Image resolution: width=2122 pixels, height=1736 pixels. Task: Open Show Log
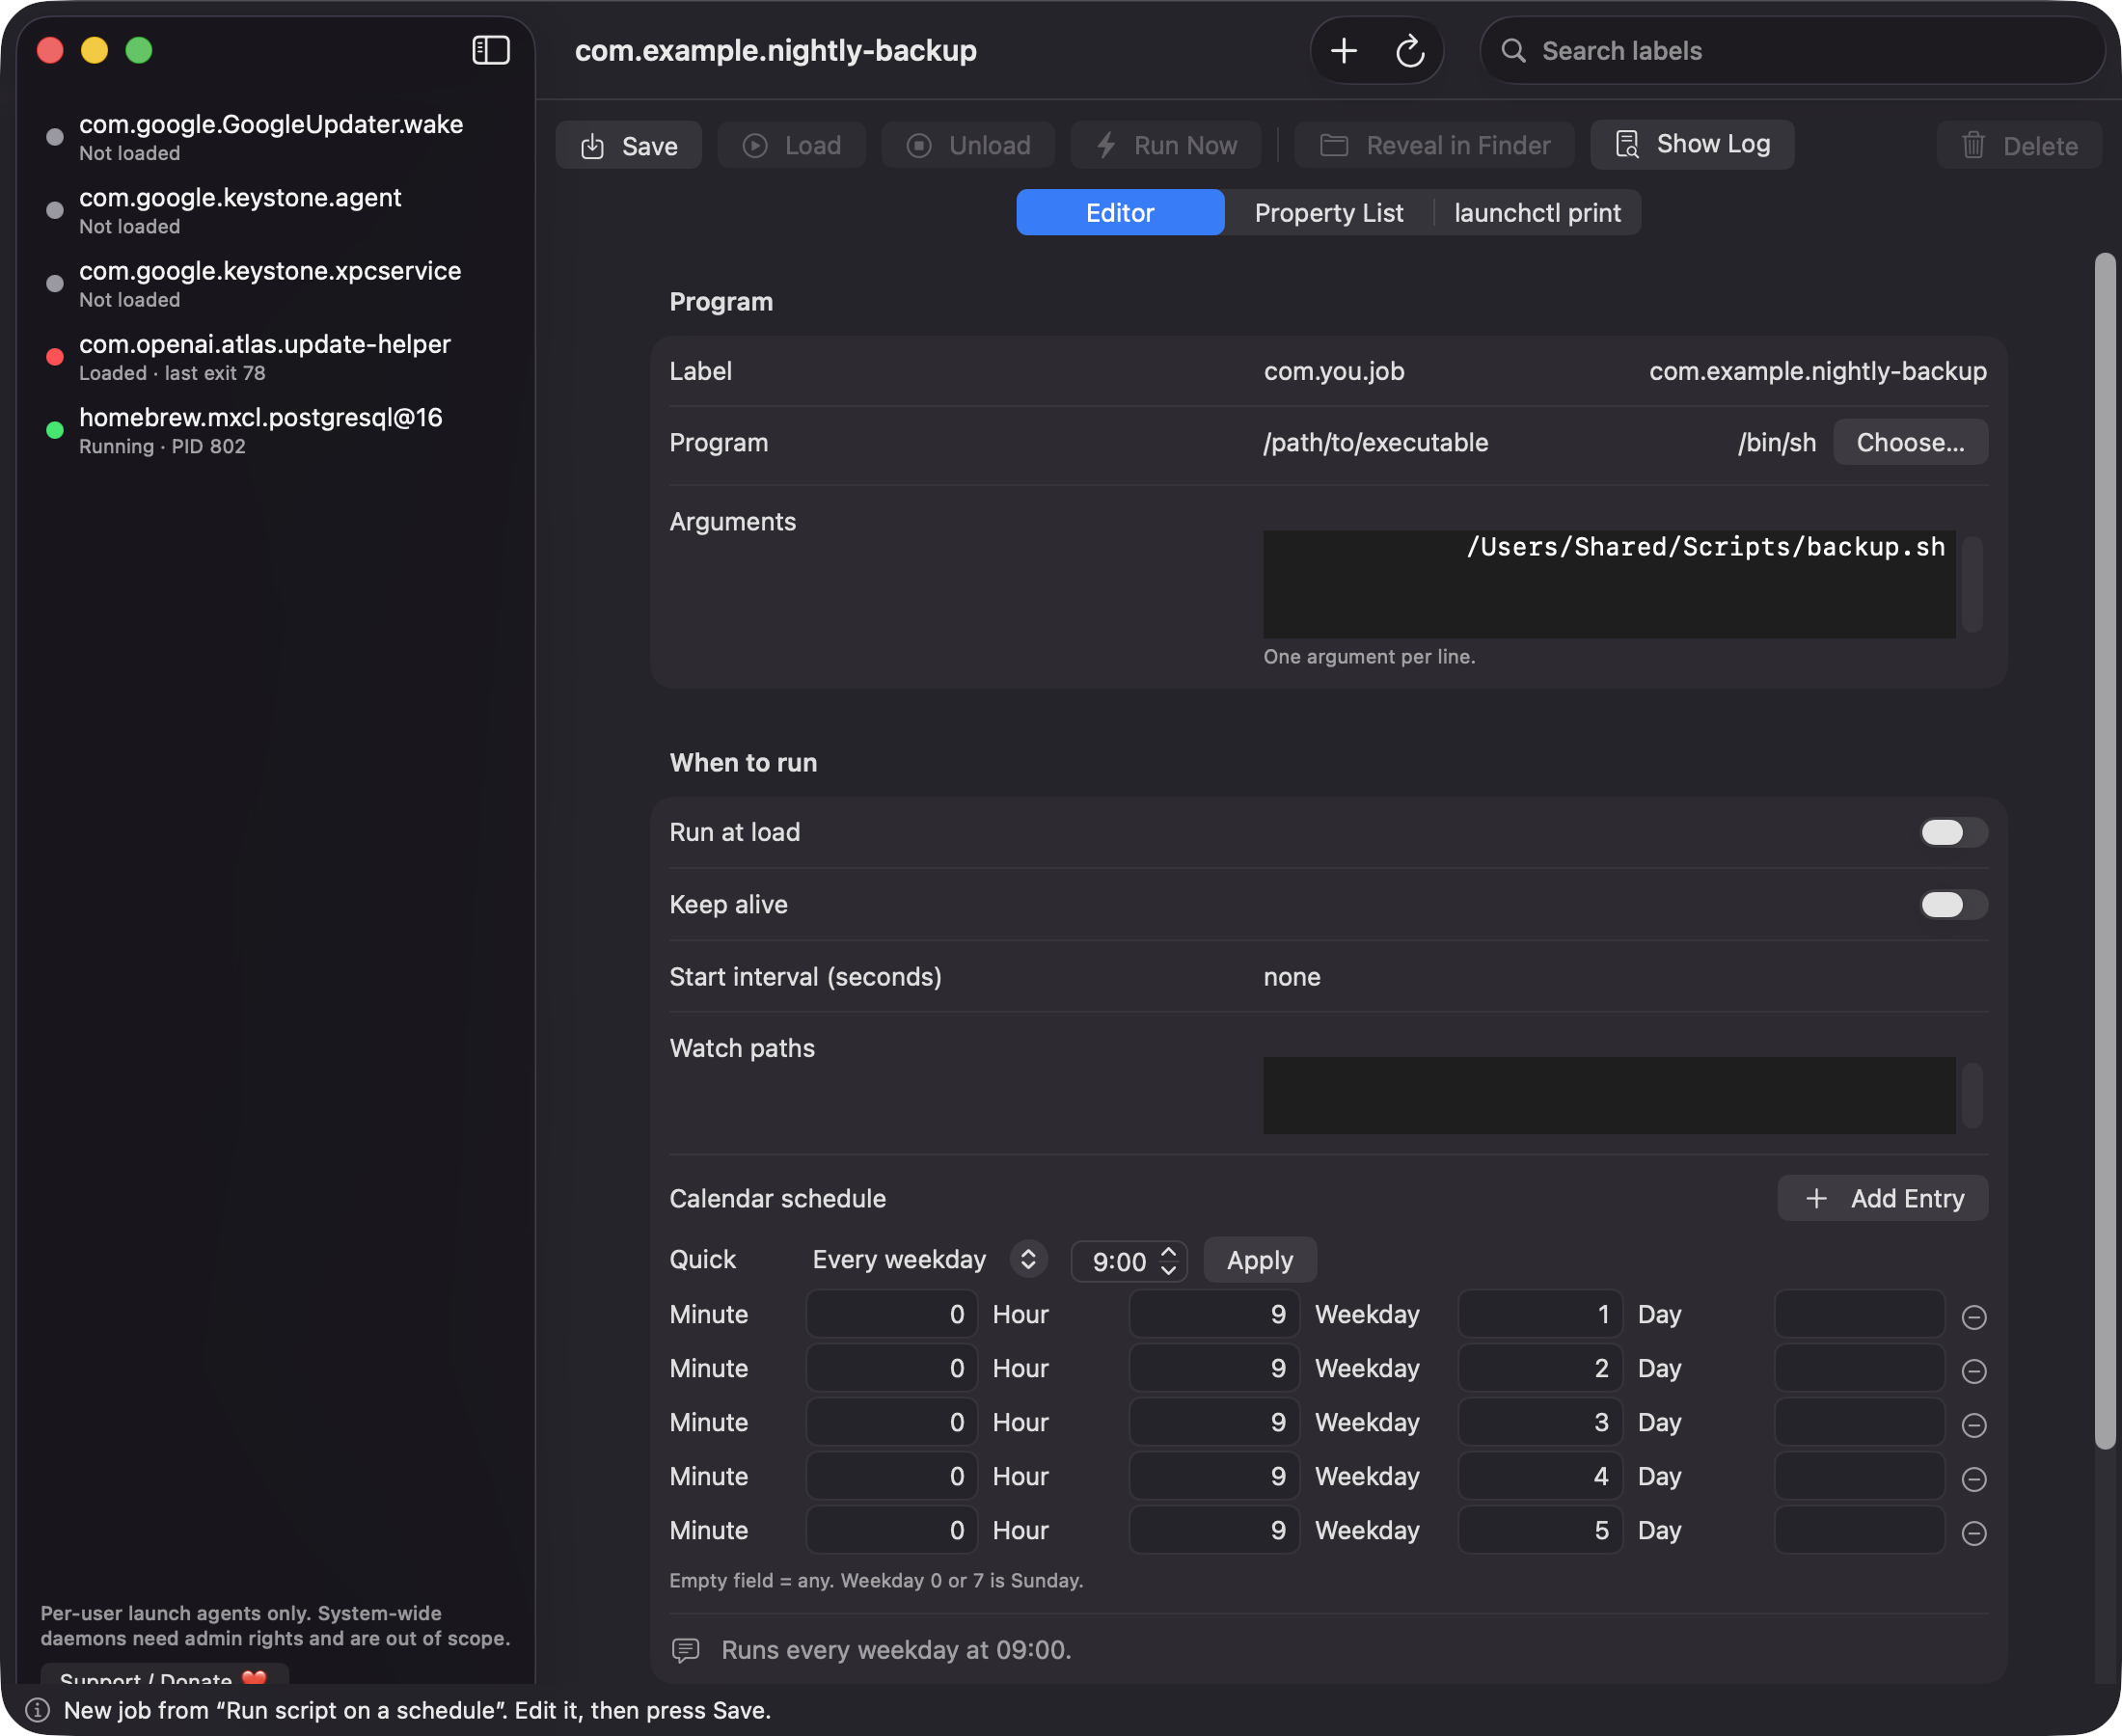tap(1692, 144)
